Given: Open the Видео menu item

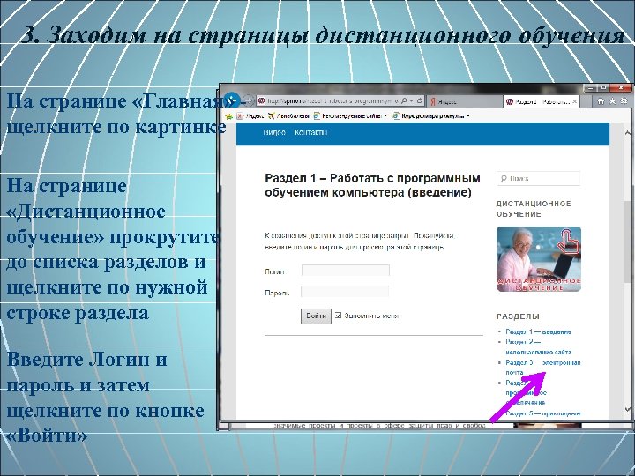Looking at the screenshot, I should click(274, 132).
